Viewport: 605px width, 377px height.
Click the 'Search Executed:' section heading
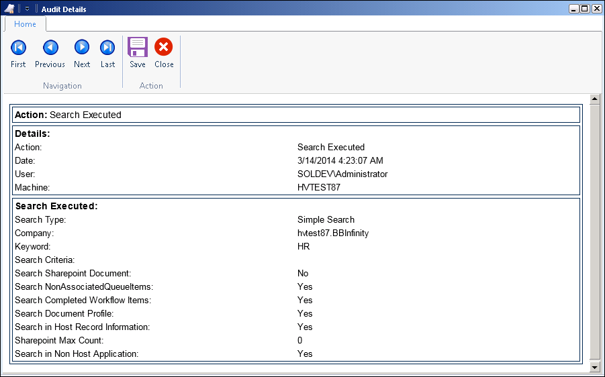click(56, 206)
